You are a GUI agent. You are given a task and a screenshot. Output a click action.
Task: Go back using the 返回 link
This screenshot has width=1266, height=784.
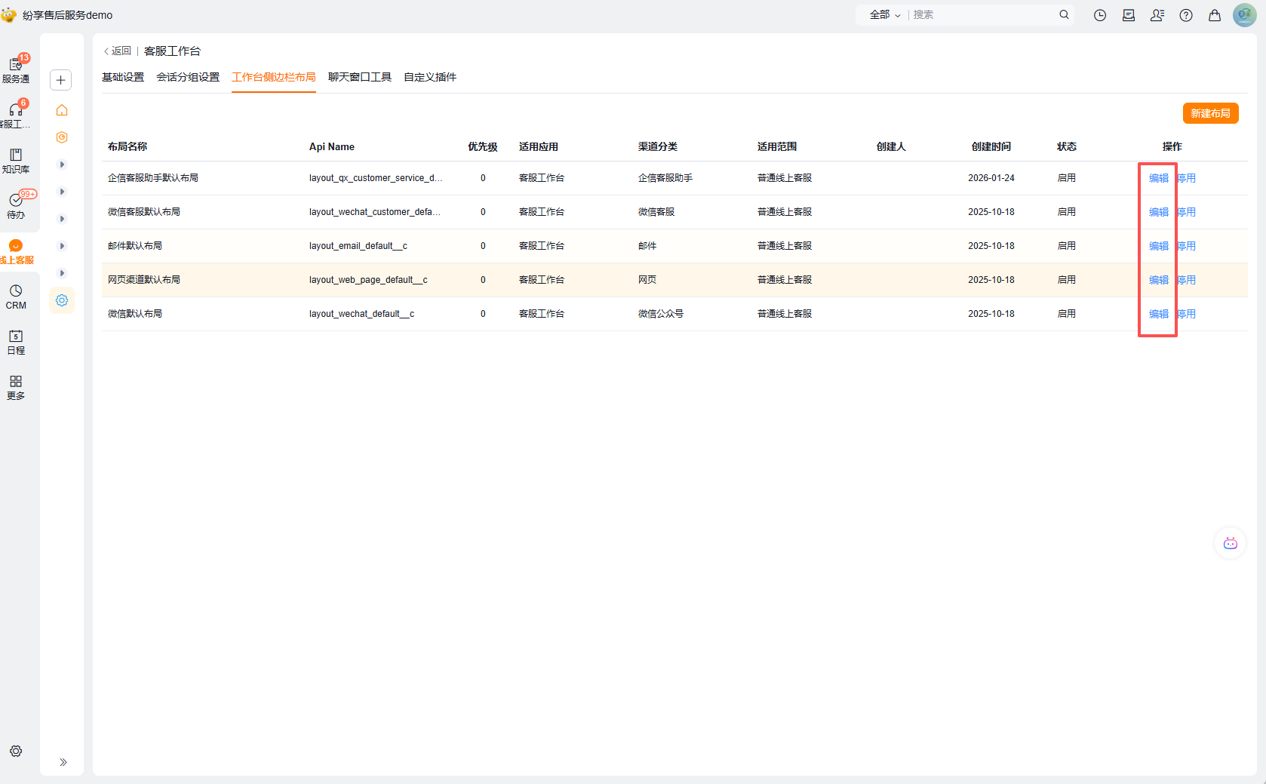coord(117,51)
